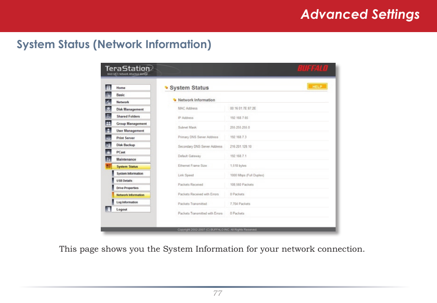
Task: Click the MAC Address label
Action: 187,108
